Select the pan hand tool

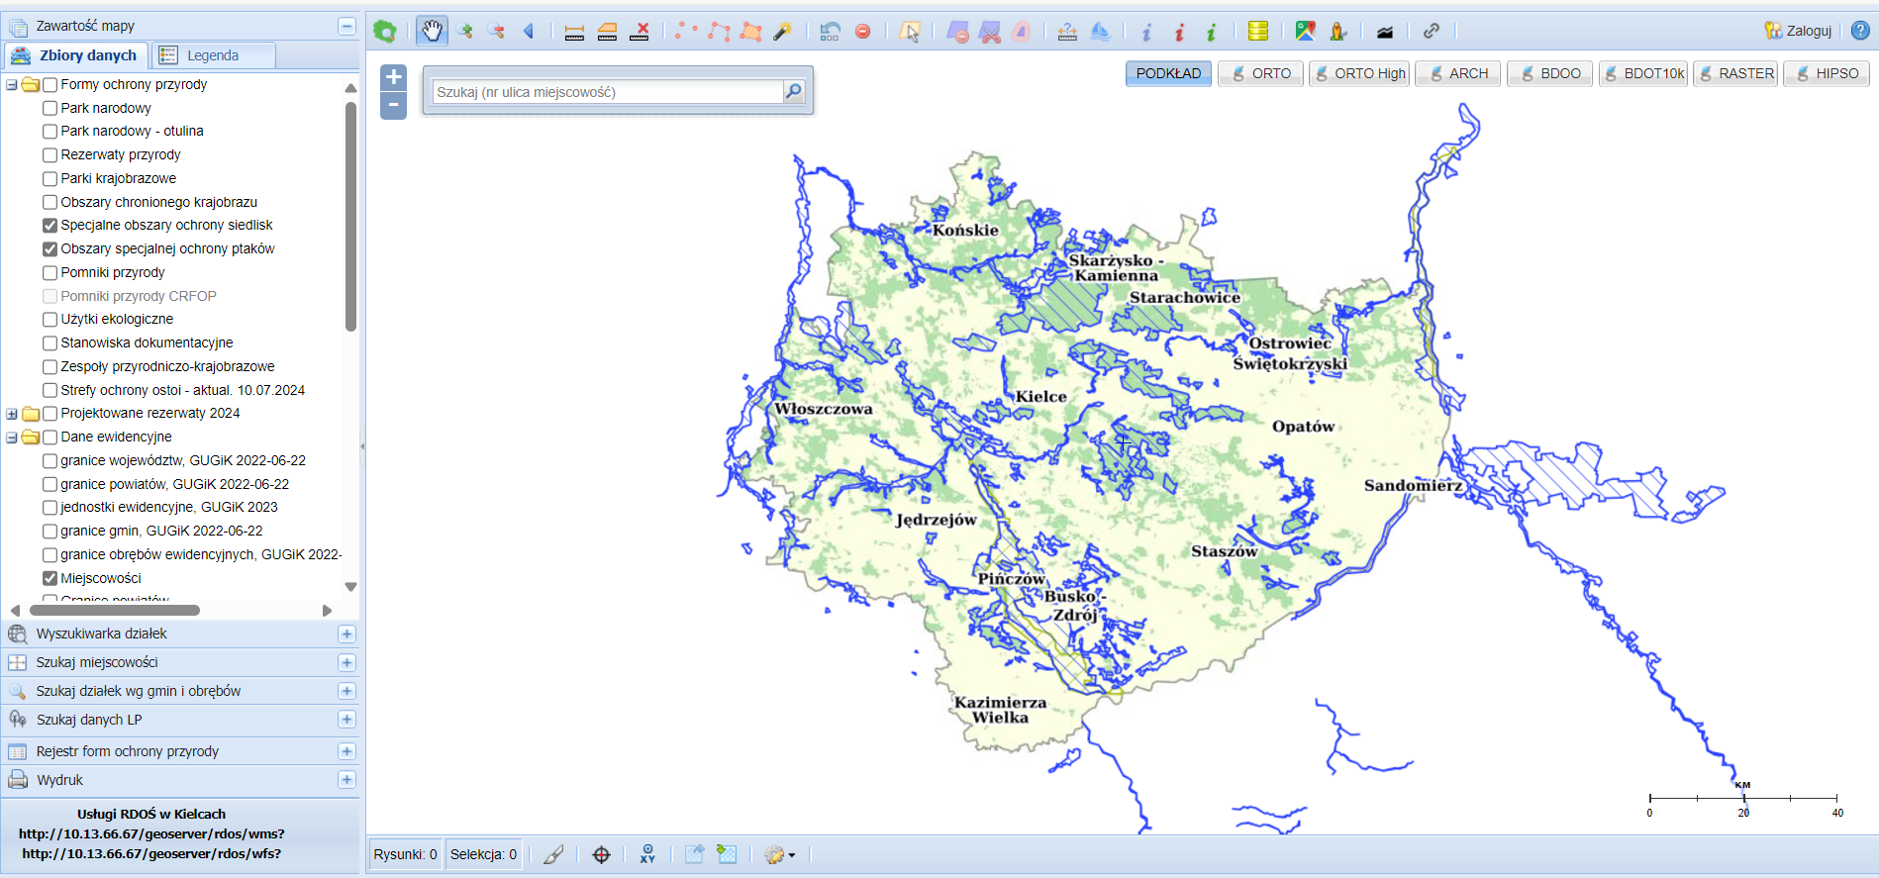click(432, 32)
